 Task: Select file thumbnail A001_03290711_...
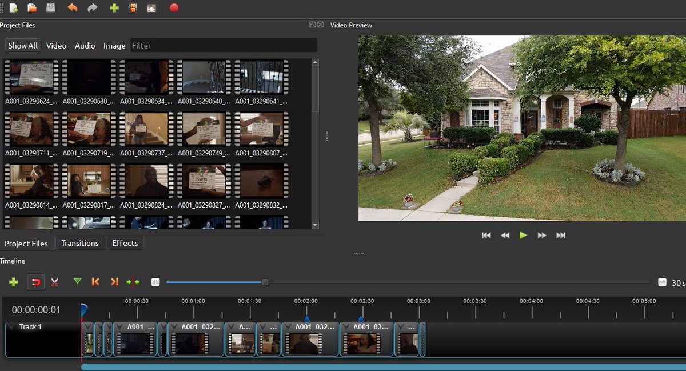[31, 129]
